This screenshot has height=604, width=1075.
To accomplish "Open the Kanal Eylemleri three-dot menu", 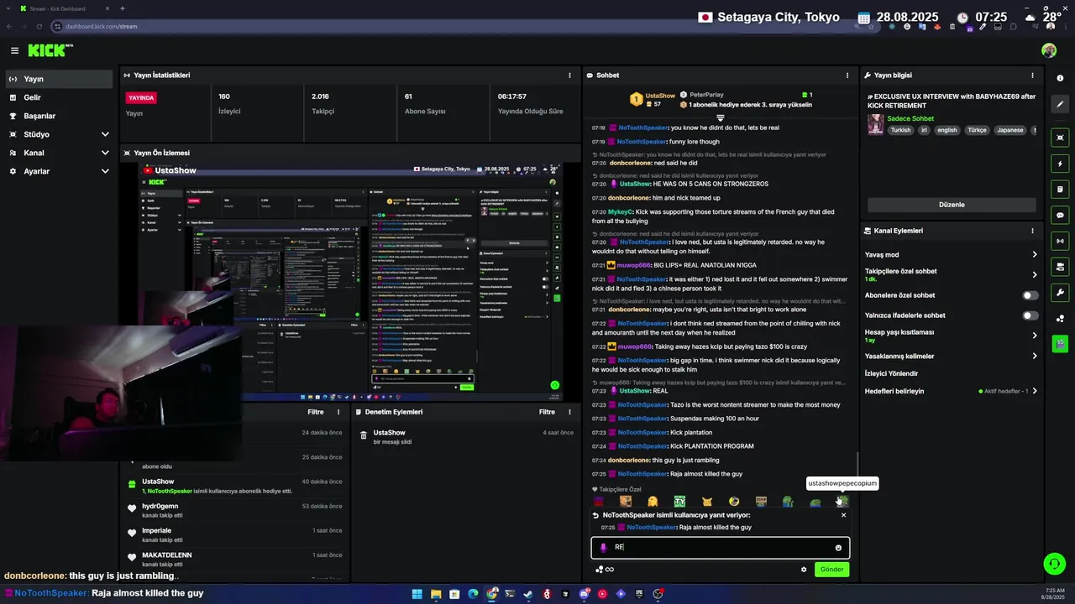I will point(1032,231).
